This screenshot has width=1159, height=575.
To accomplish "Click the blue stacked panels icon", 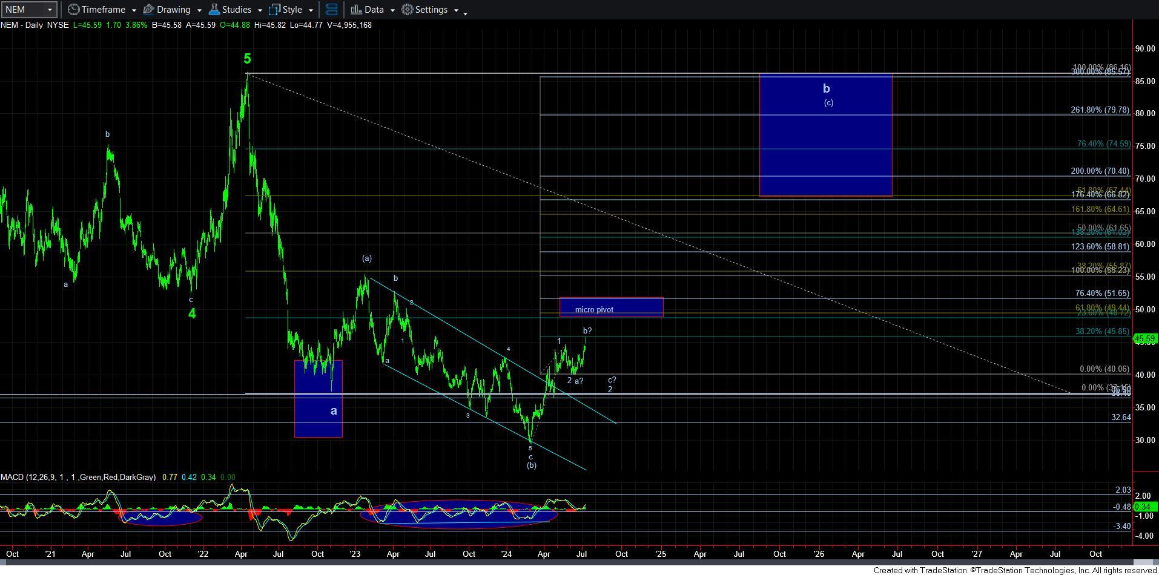I will tap(331, 10).
